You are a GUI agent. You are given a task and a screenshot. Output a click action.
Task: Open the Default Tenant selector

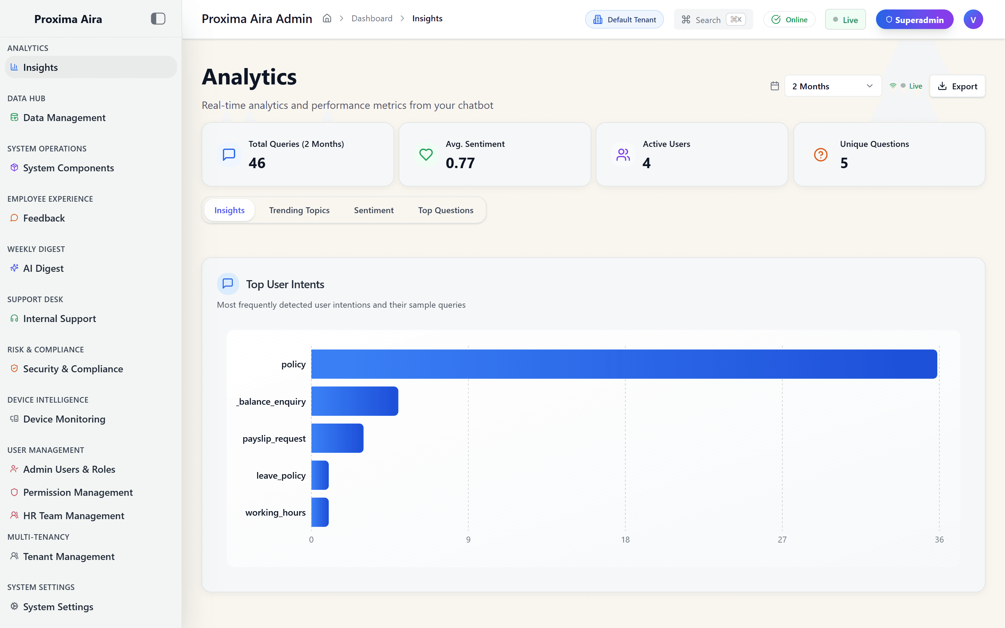click(x=624, y=20)
